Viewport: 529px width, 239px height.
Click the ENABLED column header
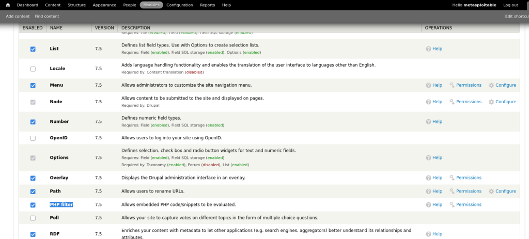coord(33,28)
